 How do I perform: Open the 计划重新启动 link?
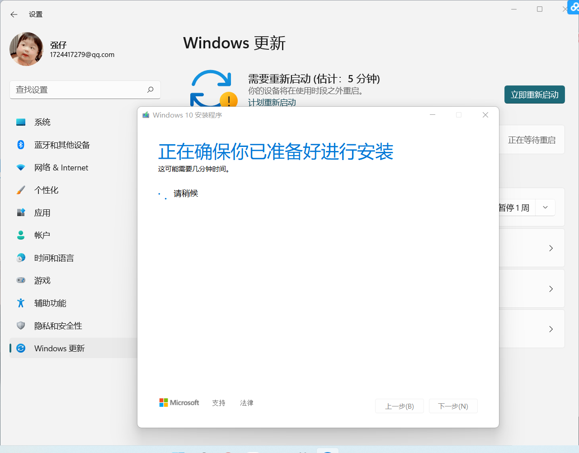(x=272, y=103)
